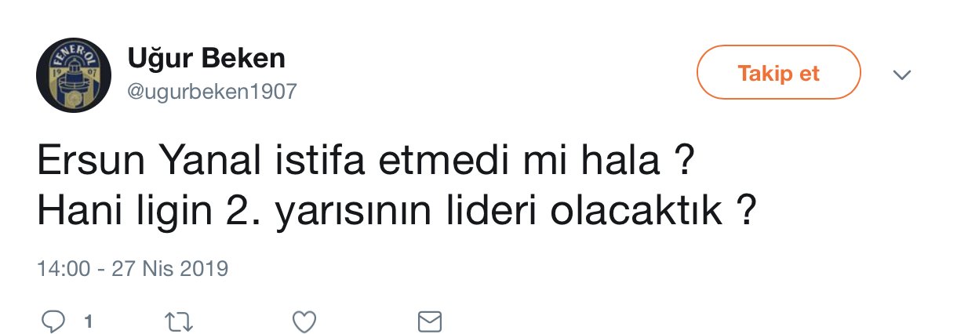This screenshot has height=334, width=957.
Task: Open Uğur Beken's profile from display name
Action: click(x=206, y=57)
